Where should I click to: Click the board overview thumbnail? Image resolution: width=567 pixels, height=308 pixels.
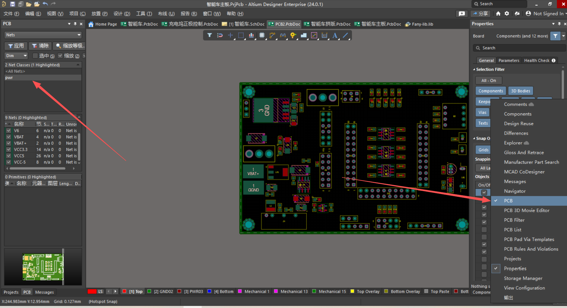(x=43, y=267)
